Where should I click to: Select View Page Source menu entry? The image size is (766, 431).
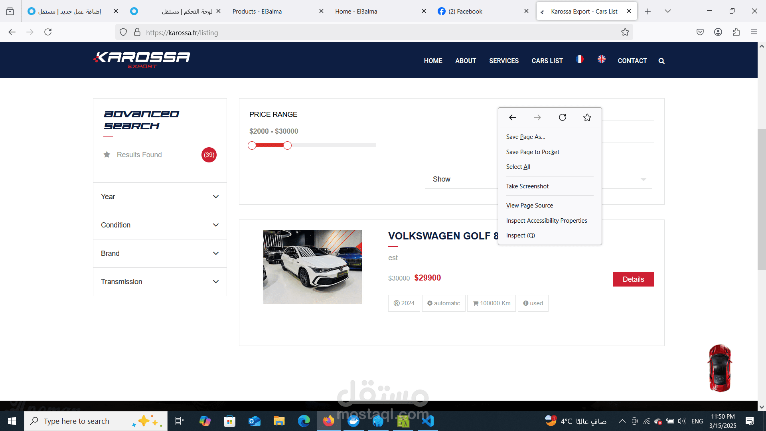pyautogui.click(x=529, y=206)
